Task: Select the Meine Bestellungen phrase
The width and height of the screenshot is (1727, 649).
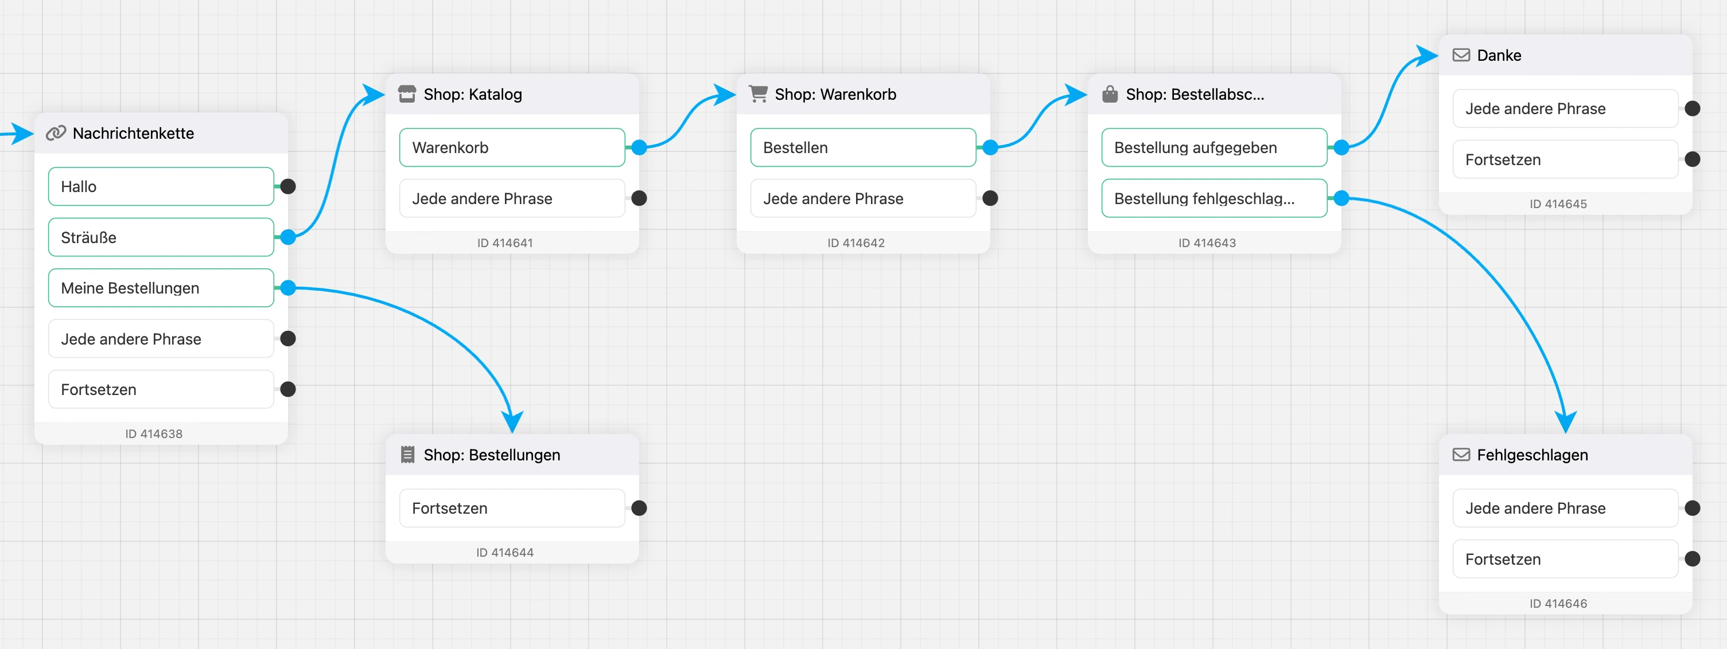Action: click(161, 288)
